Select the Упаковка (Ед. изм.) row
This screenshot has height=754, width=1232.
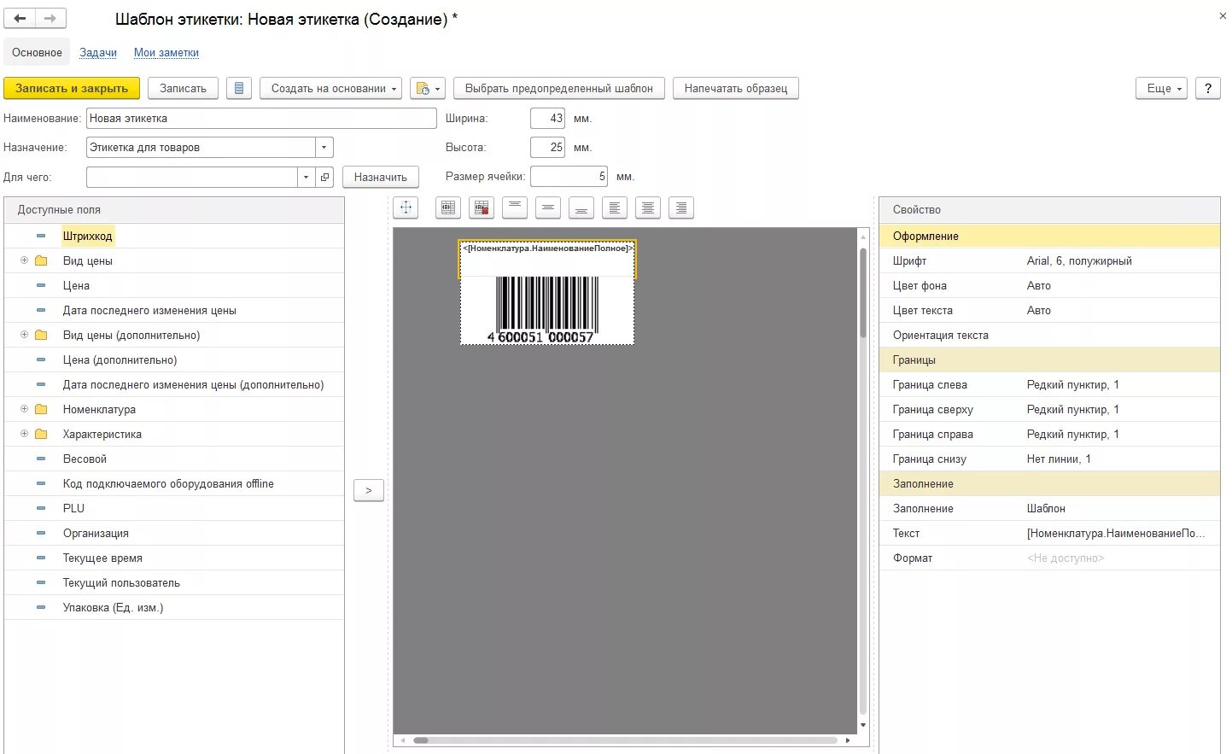pyautogui.click(x=174, y=607)
